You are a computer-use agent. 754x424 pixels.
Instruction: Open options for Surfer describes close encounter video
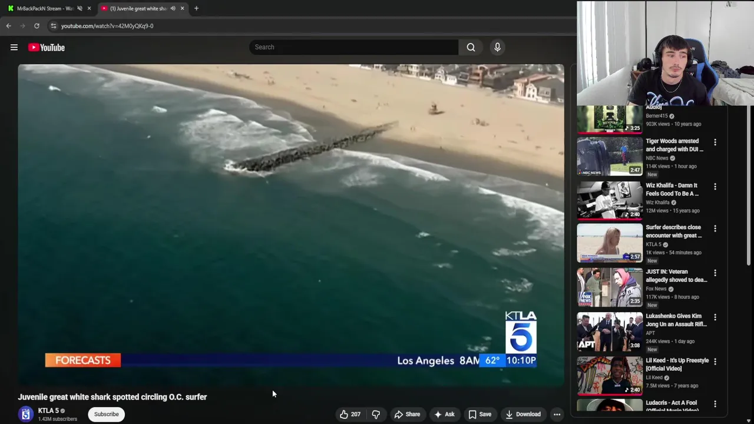click(715, 228)
